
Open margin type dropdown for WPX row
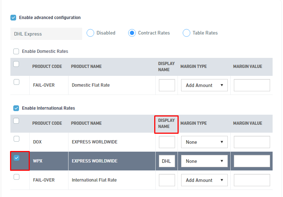pyautogui.click(x=204, y=161)
